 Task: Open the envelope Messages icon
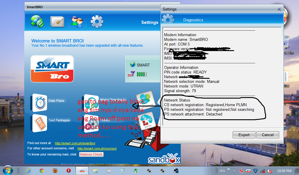point(57,22)
